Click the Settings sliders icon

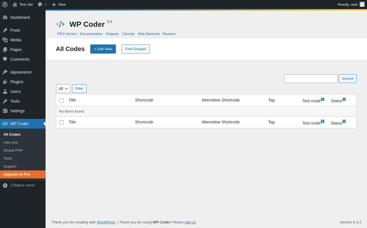(5, 111)
